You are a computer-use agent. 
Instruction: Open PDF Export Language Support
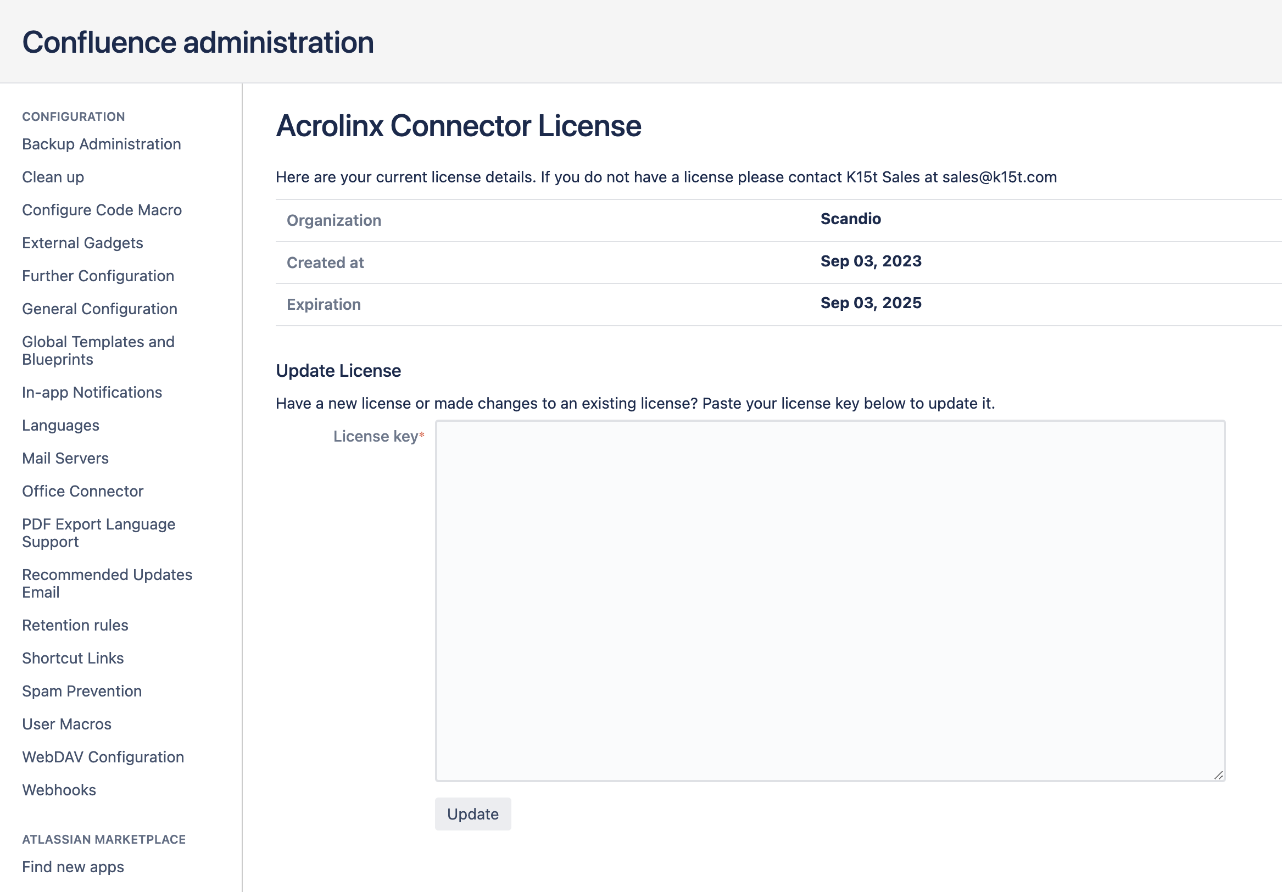click(98, 533)
